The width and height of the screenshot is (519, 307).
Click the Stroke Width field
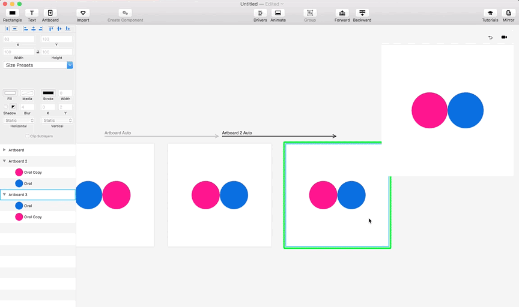click(65, 93)
